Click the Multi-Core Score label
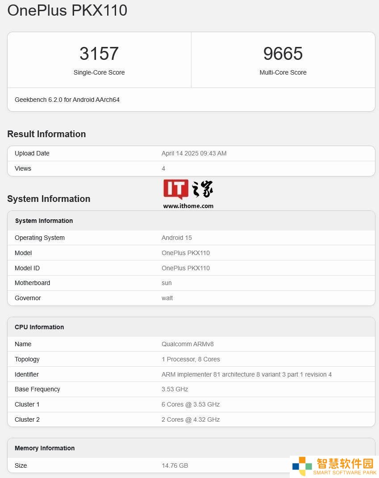The height and width of the screenshot is (478, 379). coord(283,72)
